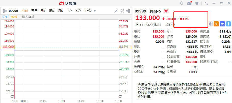
Task: Click the 竞价中 status text
Action: coord(170,25)
